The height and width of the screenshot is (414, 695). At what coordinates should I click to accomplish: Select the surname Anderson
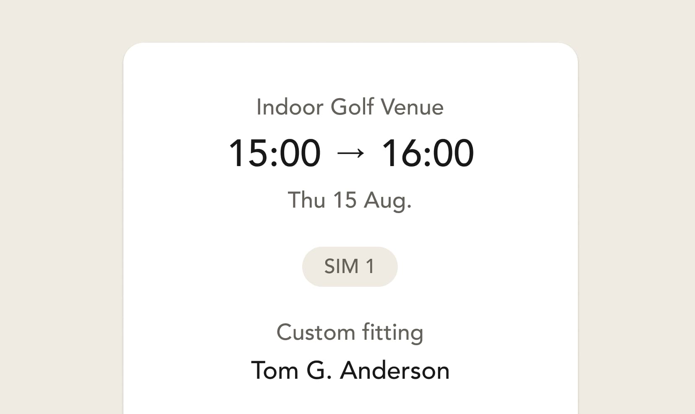(x=395, y=370)
